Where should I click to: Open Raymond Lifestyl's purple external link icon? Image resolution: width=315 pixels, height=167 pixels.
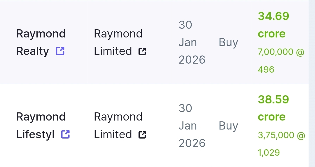pyautogui.click(x=65, y=134)
